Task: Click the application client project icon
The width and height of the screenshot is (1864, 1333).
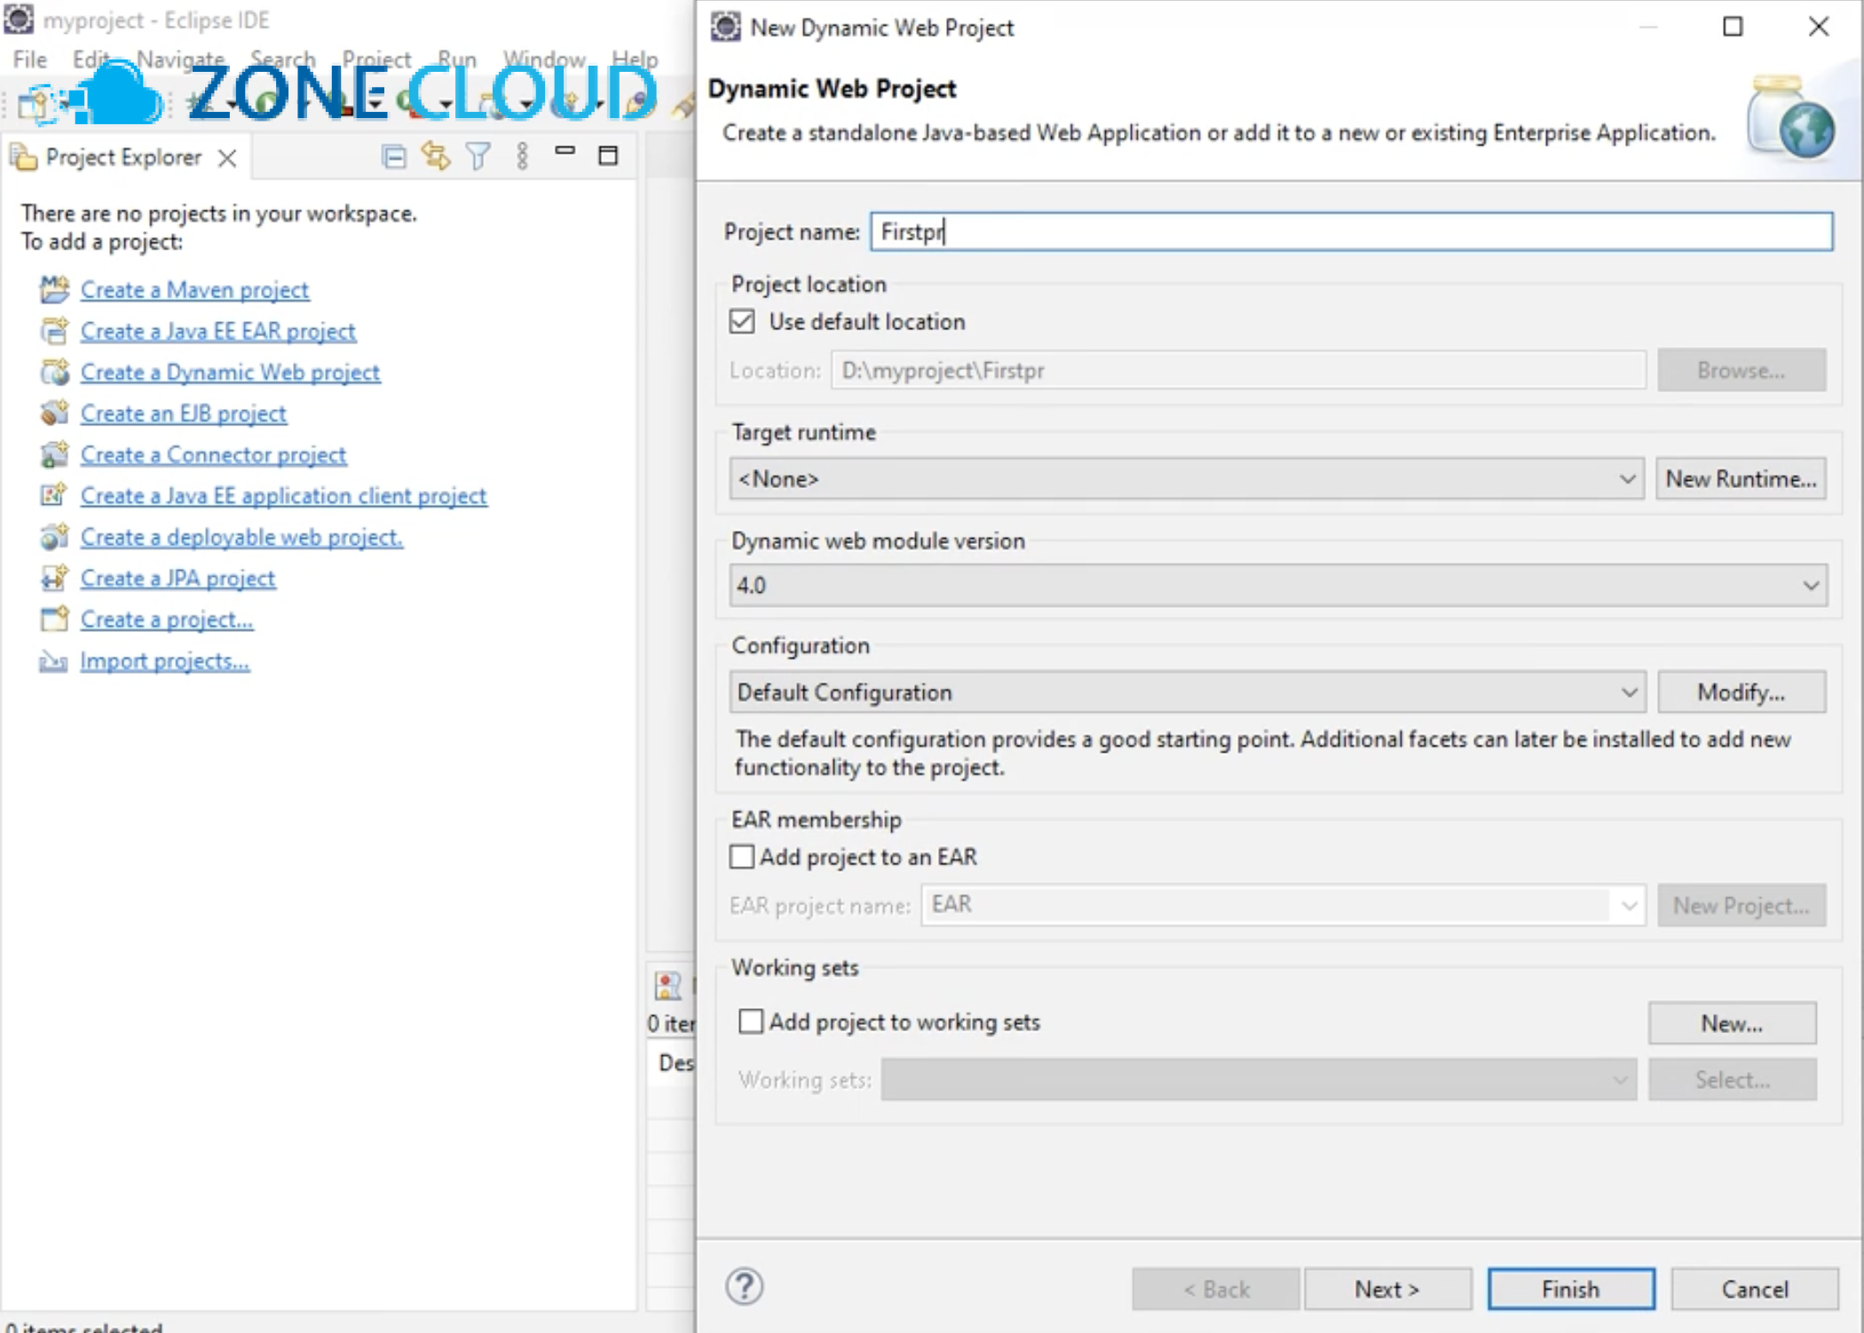Action: (54, 495)
